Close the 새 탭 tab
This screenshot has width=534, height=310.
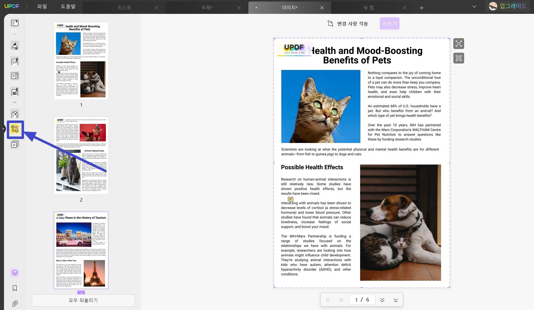404,8
